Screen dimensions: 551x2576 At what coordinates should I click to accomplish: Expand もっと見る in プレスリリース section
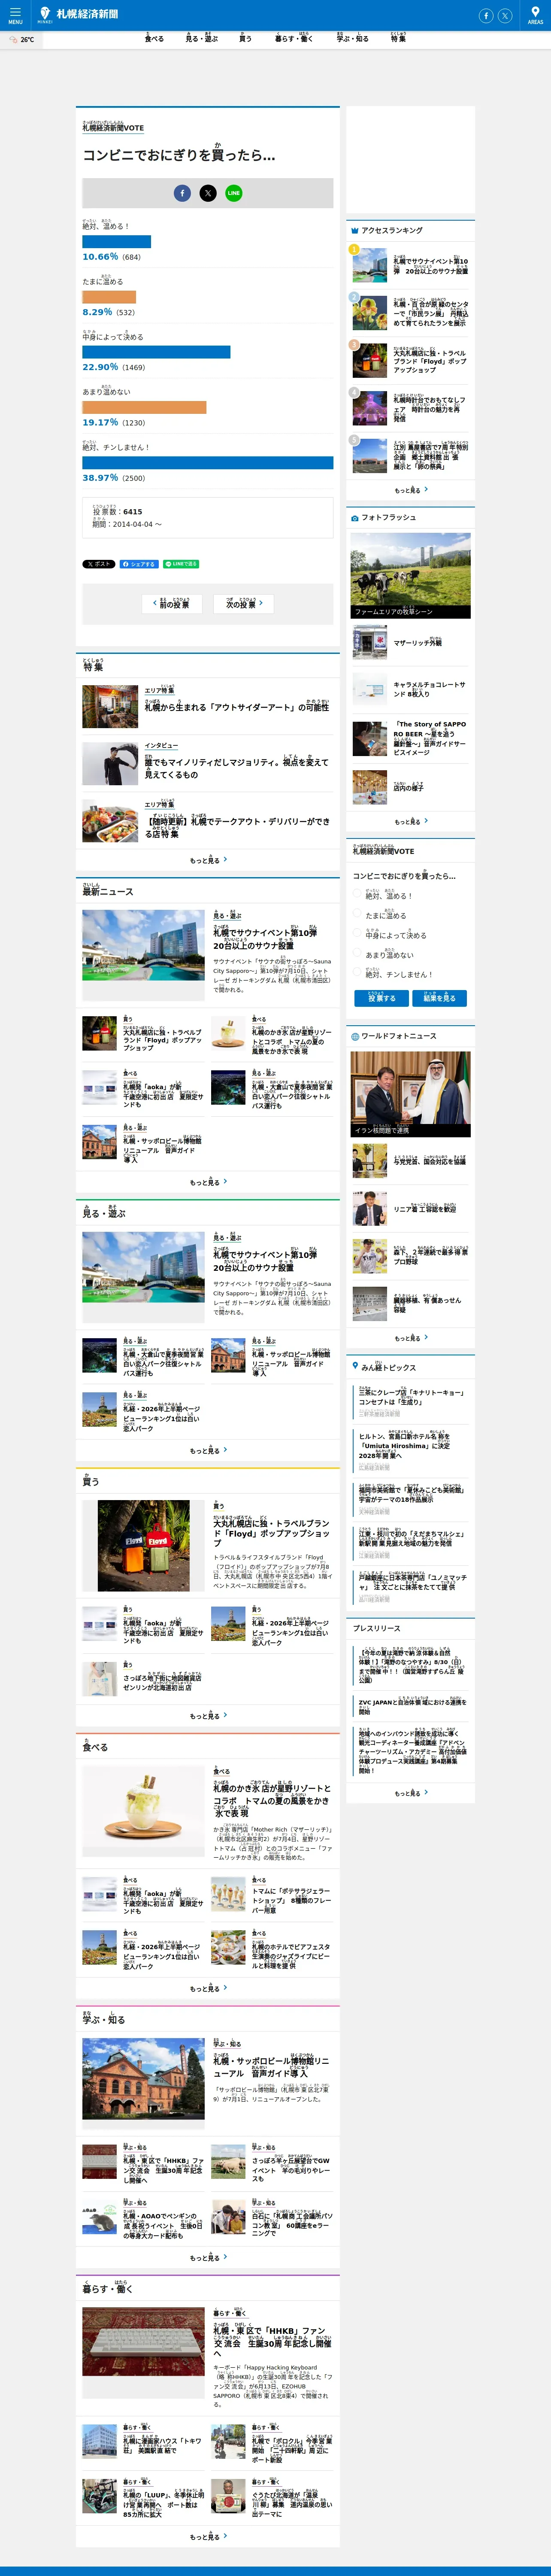(411, 1793)
